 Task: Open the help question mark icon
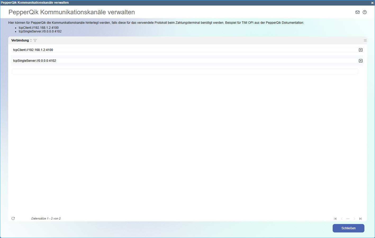(x=365, y=12)
